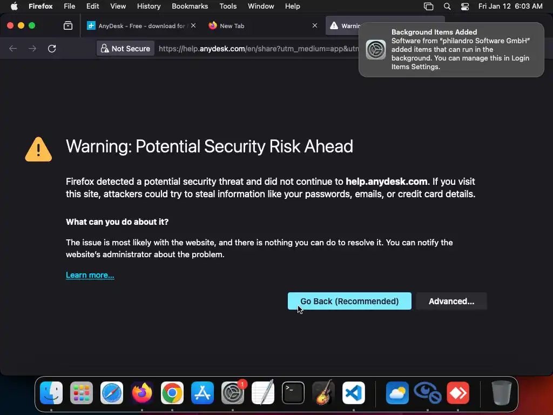Launch Terminal from the Dock
553x415 pixels.
[293, 393]
